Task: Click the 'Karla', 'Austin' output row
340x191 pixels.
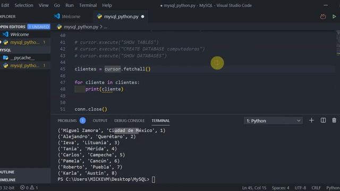Action: [x=87, y=173]
